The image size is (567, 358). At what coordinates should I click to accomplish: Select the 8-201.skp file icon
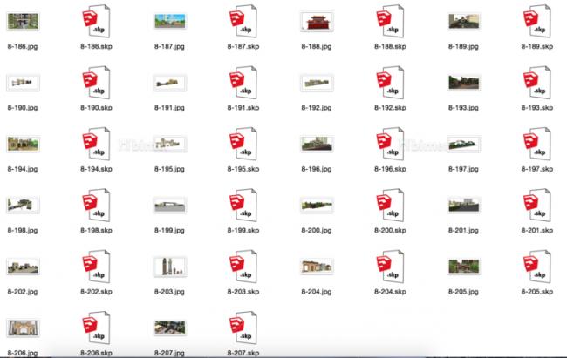click(533, 206)
